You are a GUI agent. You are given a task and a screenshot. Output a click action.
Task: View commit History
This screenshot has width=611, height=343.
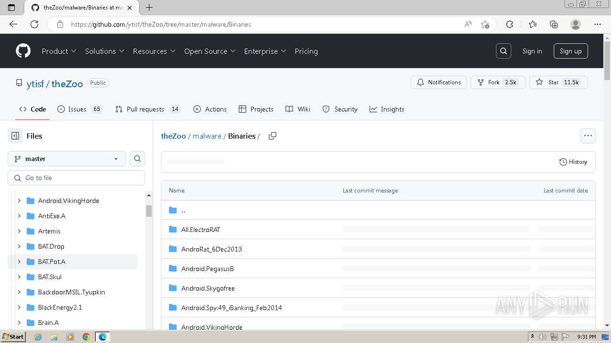[573, 162]
